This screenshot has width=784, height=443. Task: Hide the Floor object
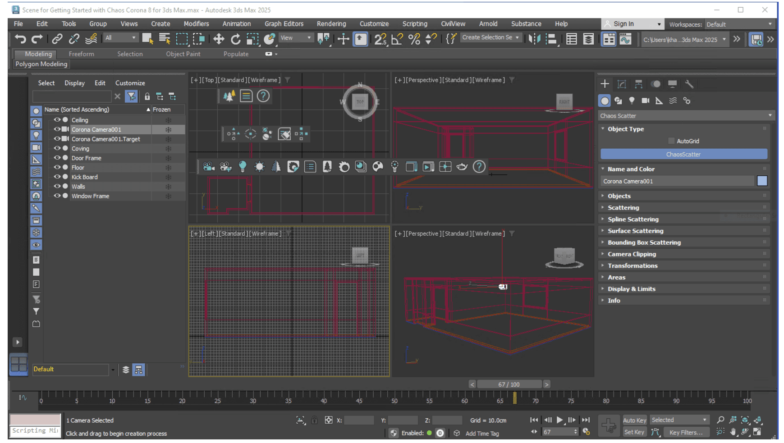[57, 167]
